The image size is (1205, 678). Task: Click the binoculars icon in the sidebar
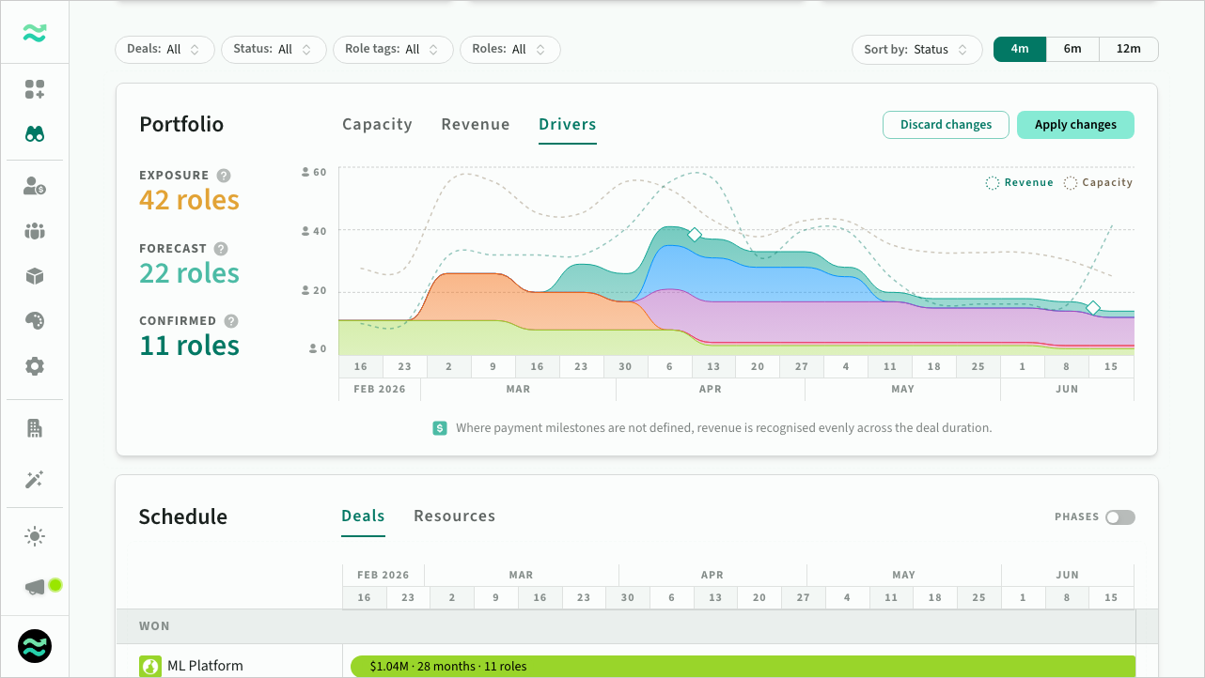click(x=35, y=134)
